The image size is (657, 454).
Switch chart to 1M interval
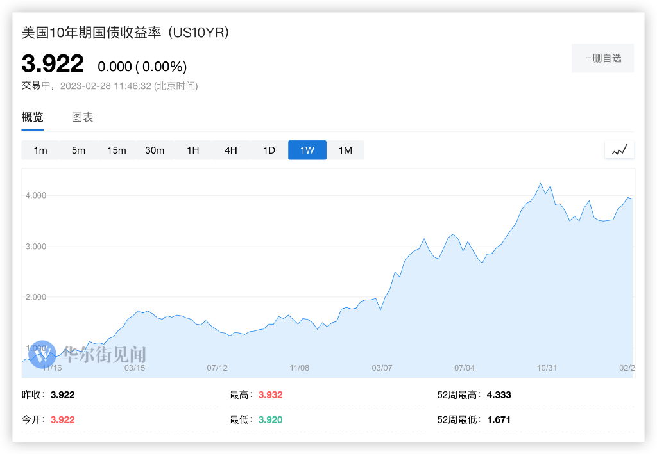[345, 150]
